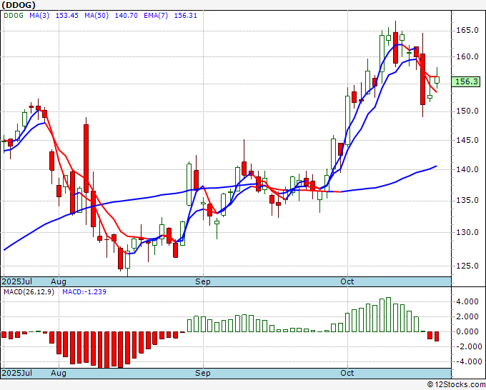Click the 145.0 price axis label
The width and height of the screenshot is (486, 390).
[467, 140]
